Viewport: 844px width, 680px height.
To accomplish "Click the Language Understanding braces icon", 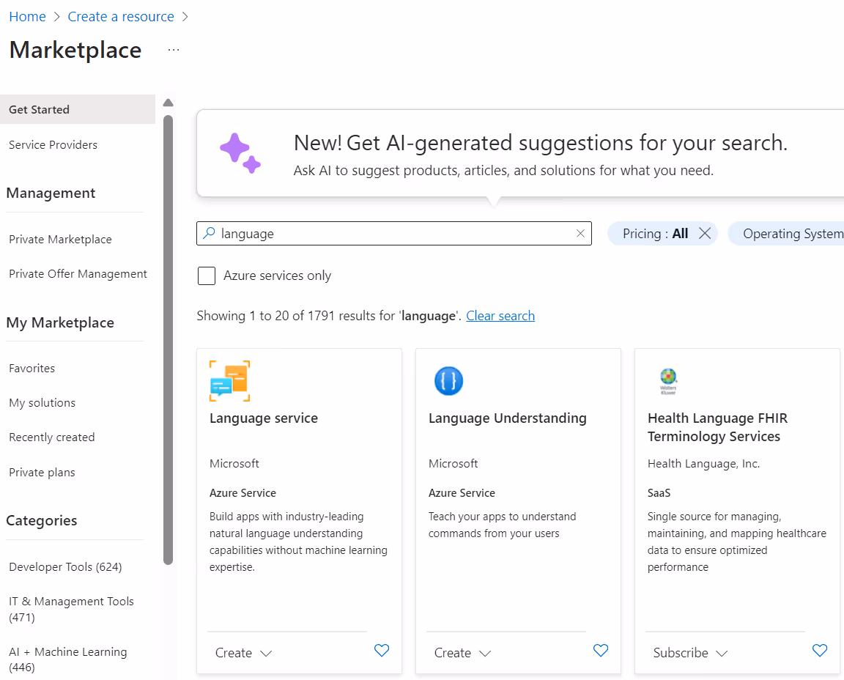I will (448, 381).
